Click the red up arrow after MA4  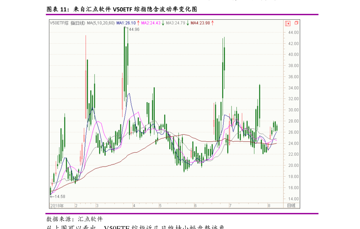click(212, 23)
